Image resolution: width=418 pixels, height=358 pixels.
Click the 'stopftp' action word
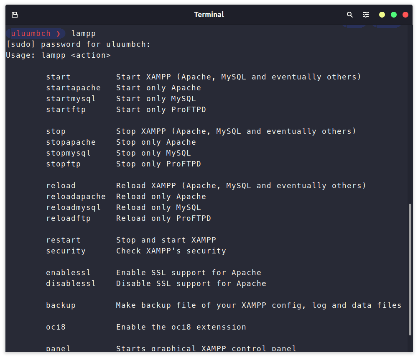coord(64,164)
